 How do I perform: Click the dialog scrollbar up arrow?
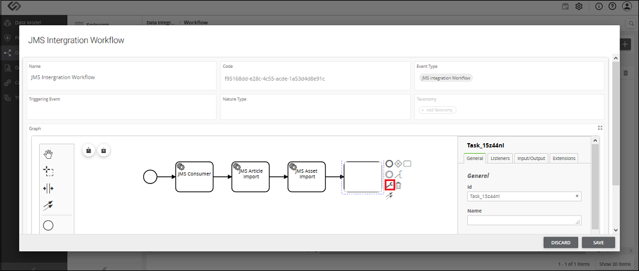point(616,60)
